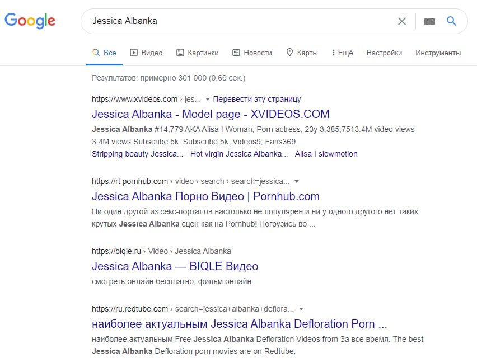
Task: Clear the search box with the X icon
Action: [x=402, y=21]
